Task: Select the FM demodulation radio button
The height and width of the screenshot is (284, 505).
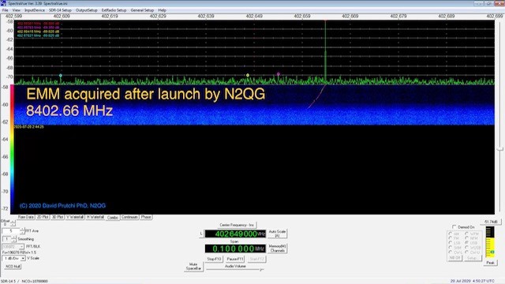Action: (451, 238)
